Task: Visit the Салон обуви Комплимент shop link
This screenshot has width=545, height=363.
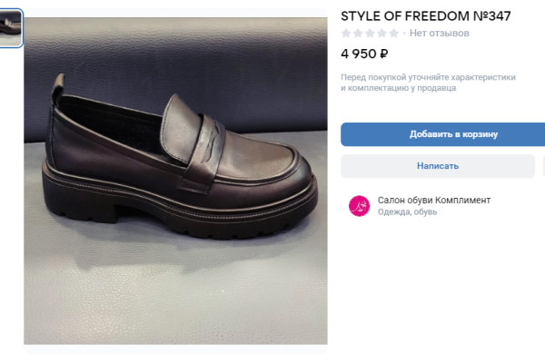Action: pyautogui.click(x=434, y=200)
